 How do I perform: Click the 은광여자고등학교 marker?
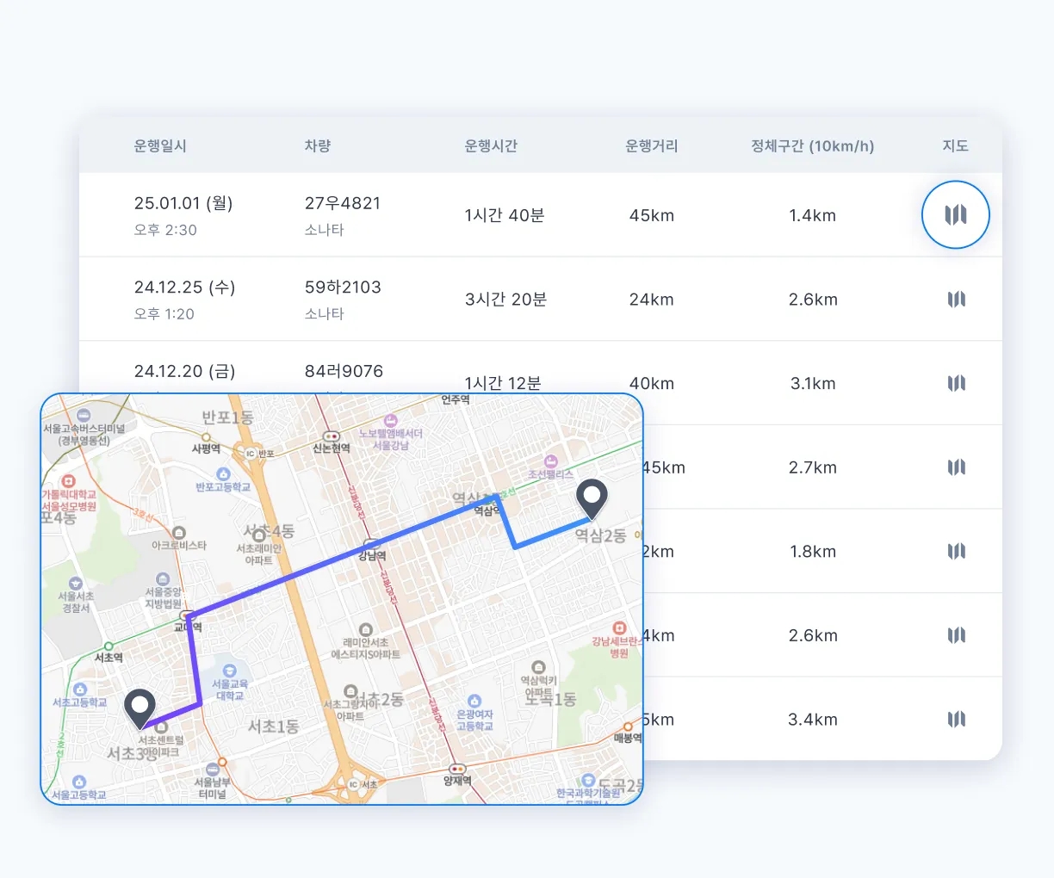tap(474, 702)
